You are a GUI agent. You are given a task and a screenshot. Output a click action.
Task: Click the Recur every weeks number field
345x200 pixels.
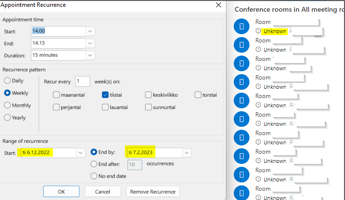(x=82, y=81)
